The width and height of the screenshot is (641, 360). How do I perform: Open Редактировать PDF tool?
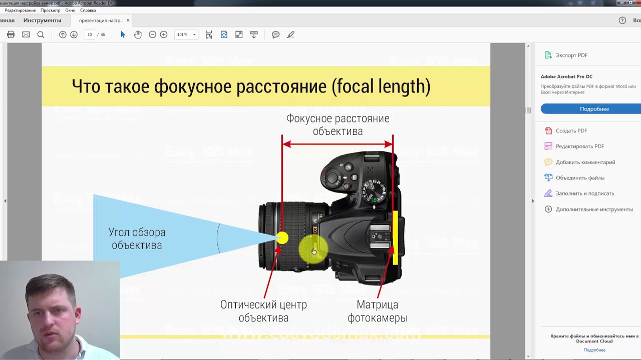point(574,146)
